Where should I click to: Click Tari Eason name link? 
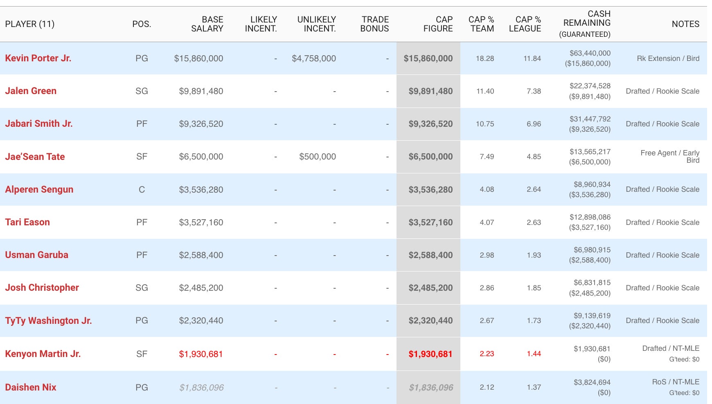click(27, 222)
